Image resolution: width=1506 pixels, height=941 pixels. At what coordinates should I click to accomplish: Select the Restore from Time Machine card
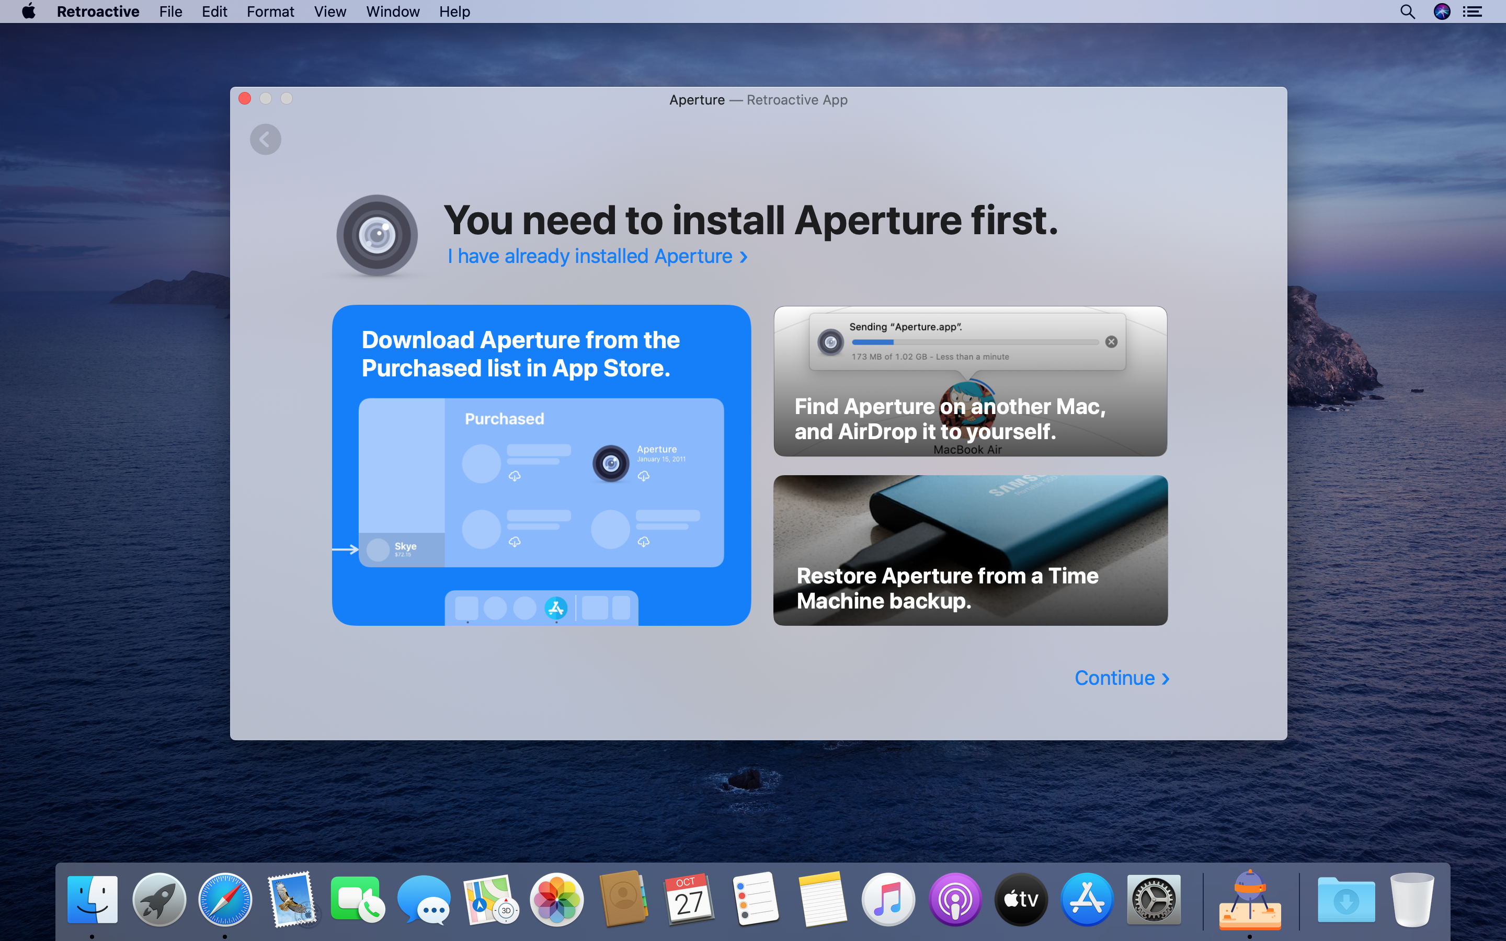(x=969, y=550)
